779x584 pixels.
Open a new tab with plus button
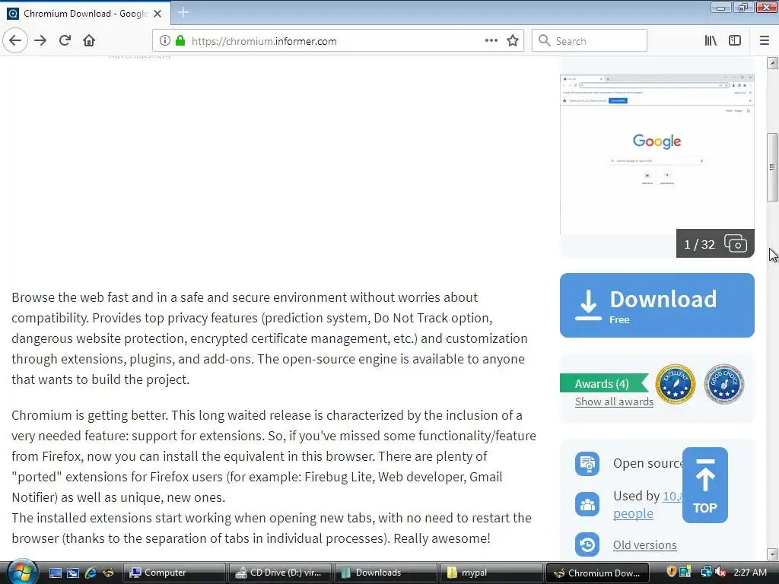(x=183, y=12)
